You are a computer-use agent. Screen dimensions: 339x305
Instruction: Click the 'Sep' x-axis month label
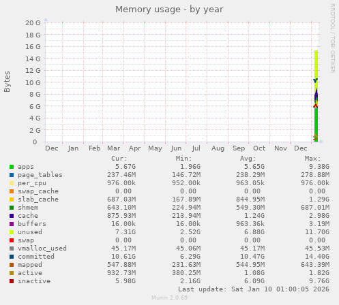coord(239,148)
